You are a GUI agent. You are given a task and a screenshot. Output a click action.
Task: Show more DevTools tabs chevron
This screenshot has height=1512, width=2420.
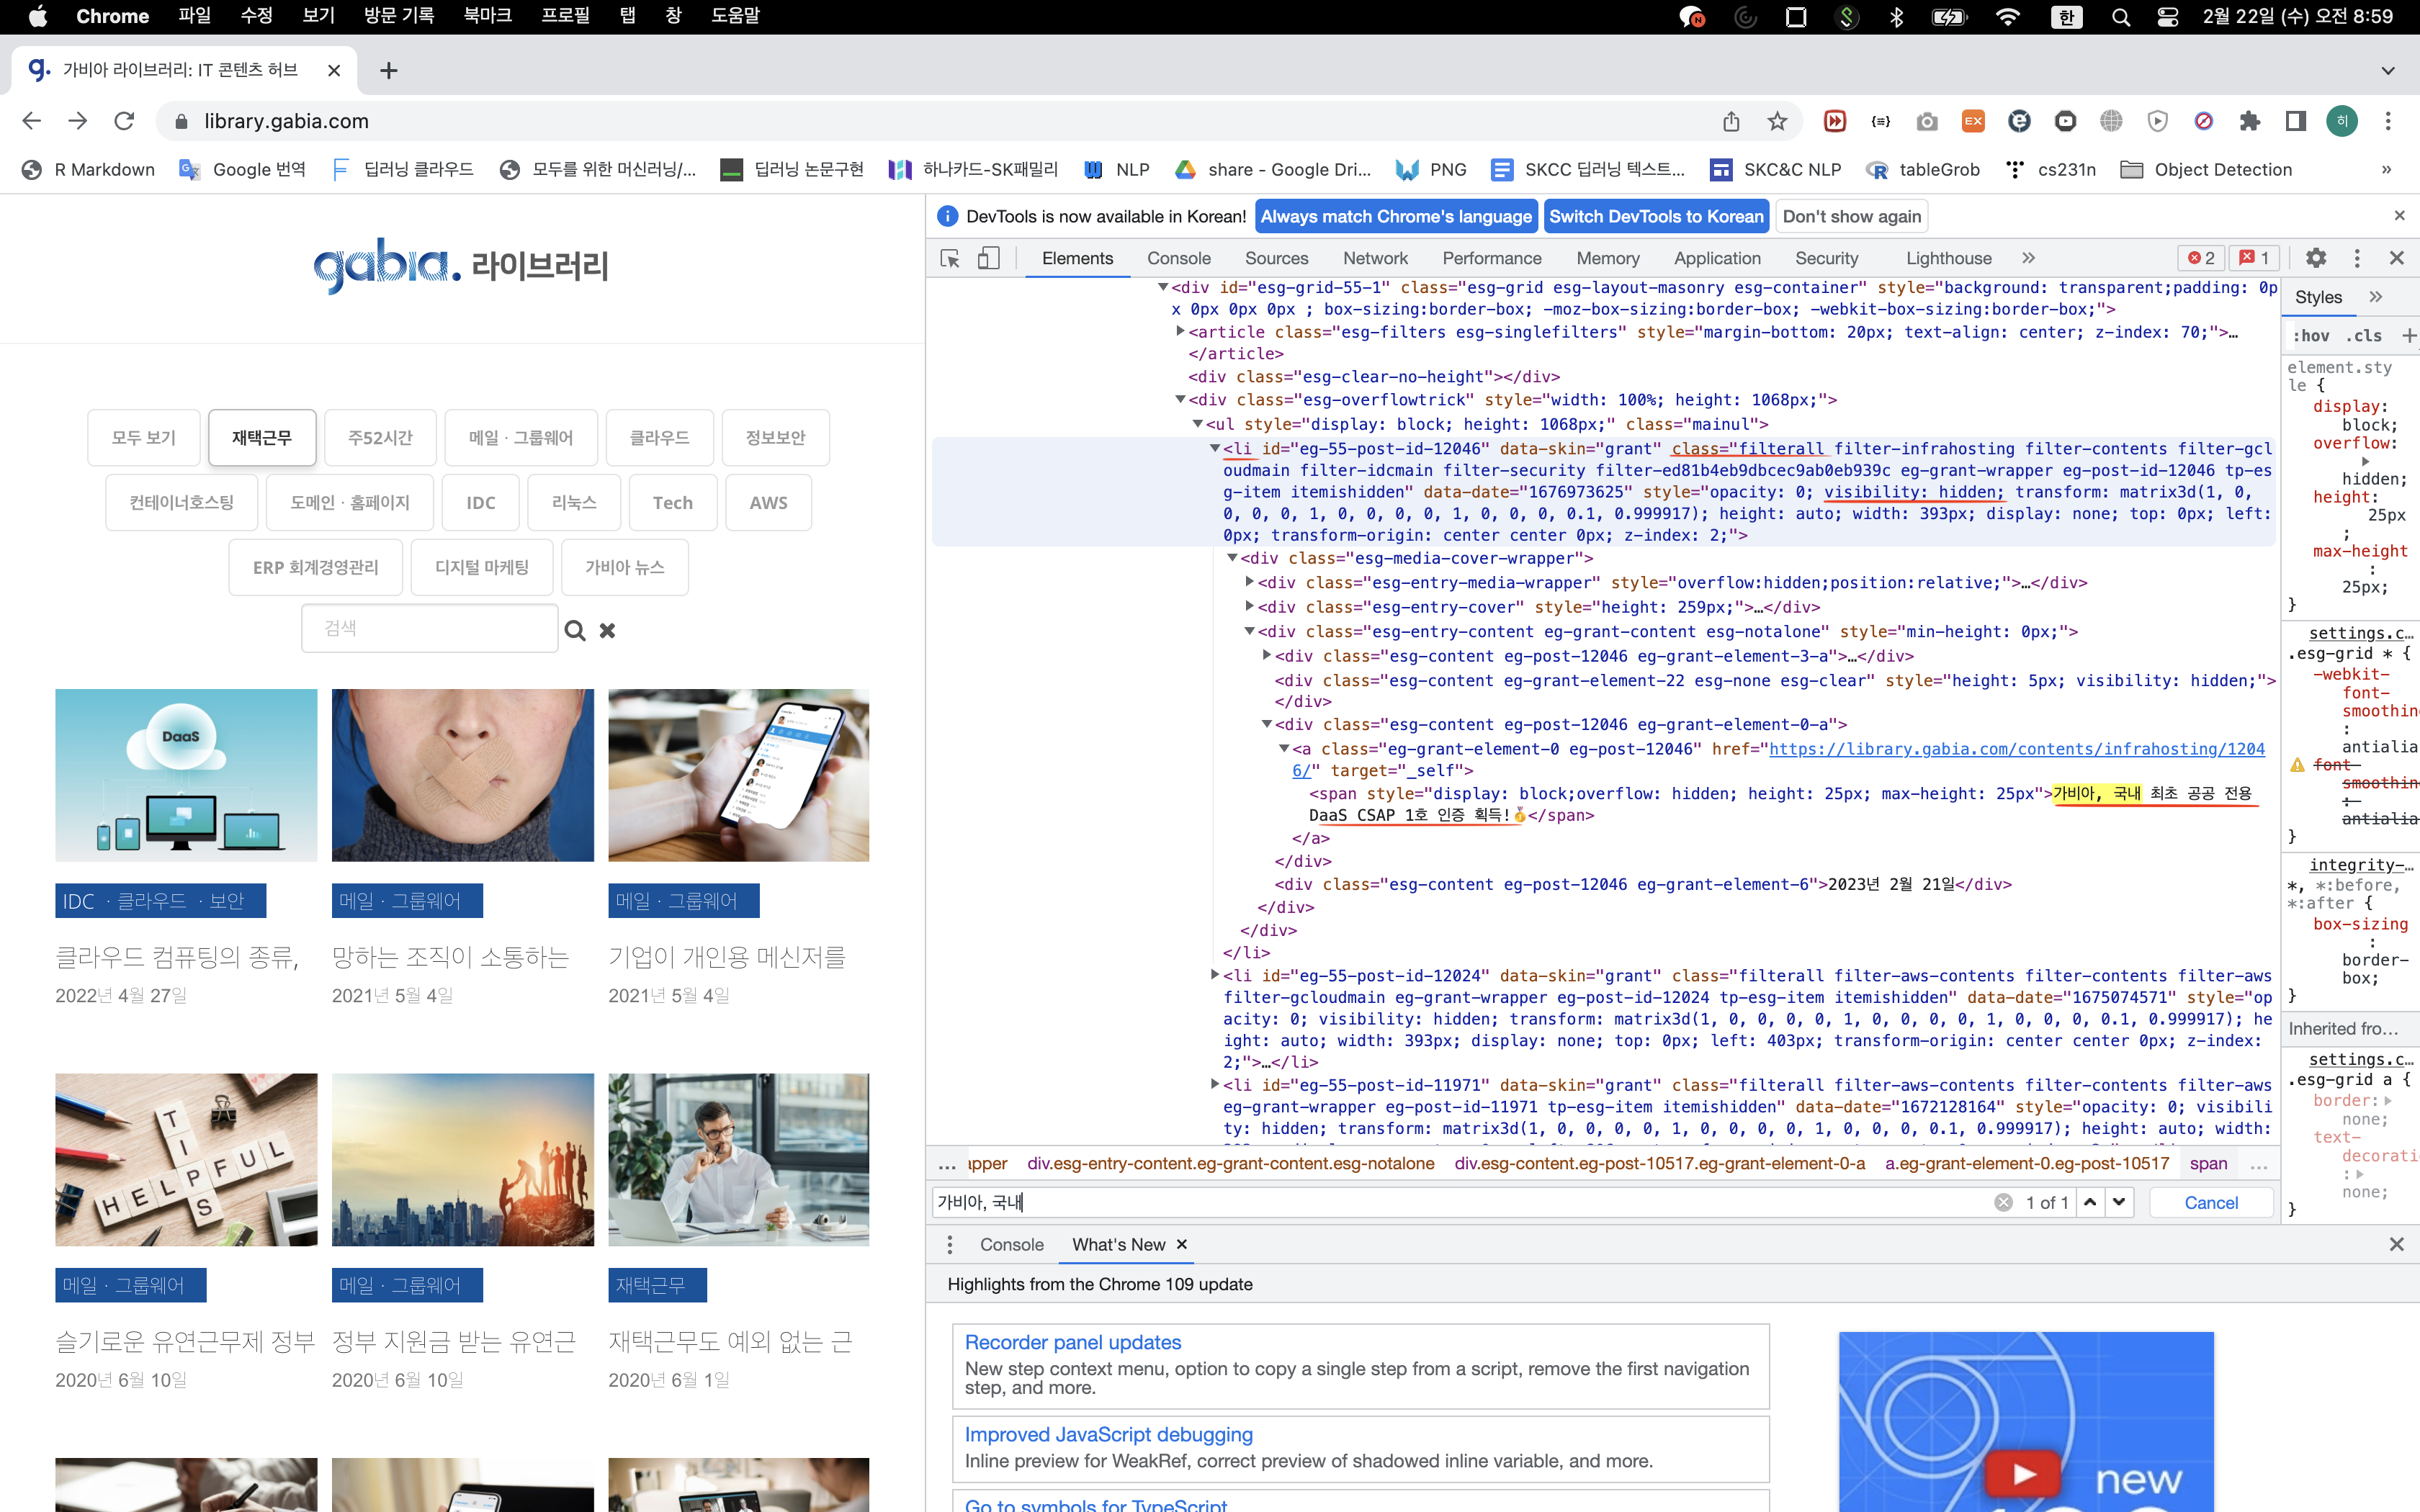pyautogui.click(x=2029, y=258)
